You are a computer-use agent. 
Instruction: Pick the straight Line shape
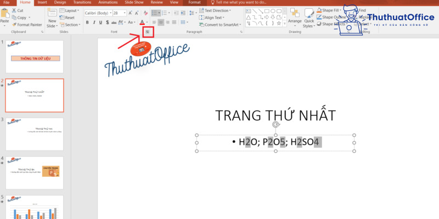(x=255, y=11)
